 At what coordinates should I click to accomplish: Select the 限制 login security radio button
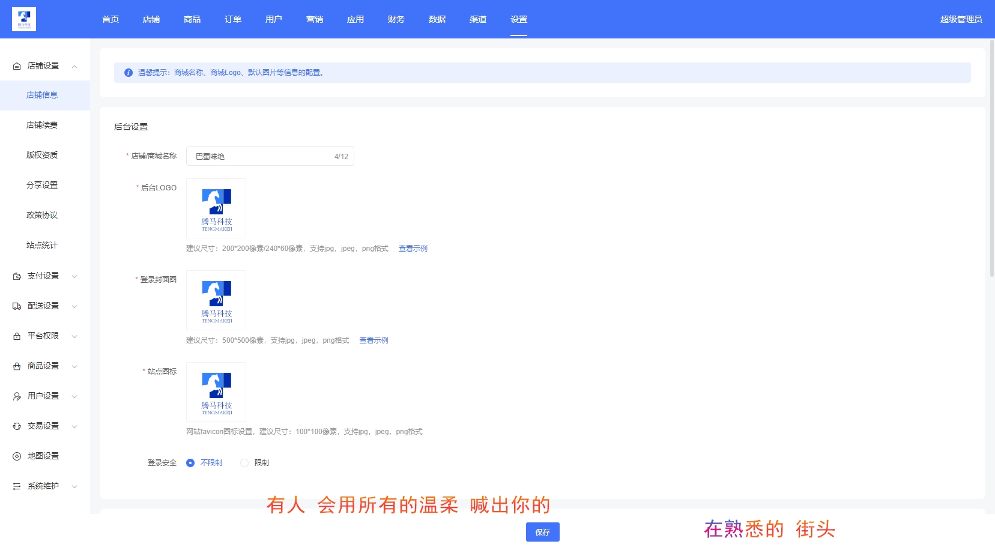pos(244,463)
